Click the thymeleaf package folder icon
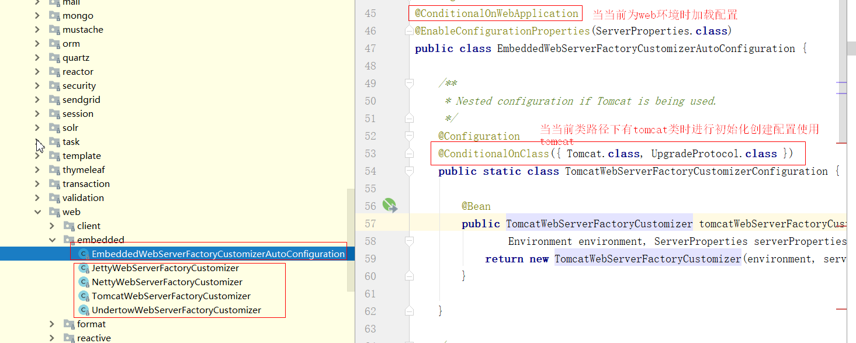 click(54, 170)
